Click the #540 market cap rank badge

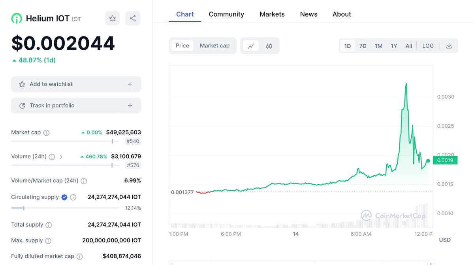[133, 141]
